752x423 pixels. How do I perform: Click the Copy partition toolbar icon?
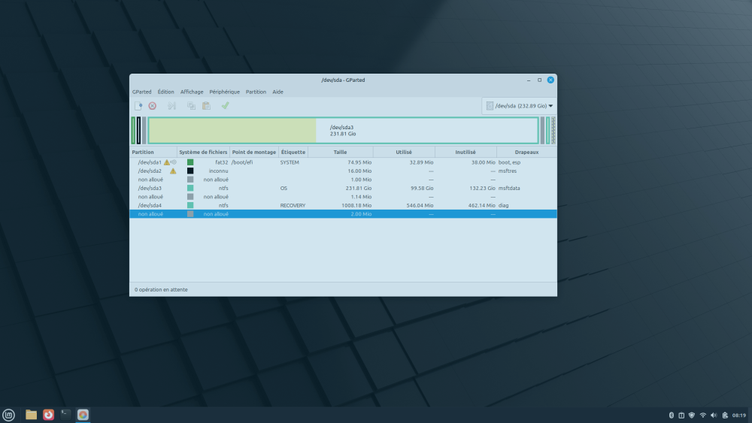pyautogui.click(x=191, y=106)
